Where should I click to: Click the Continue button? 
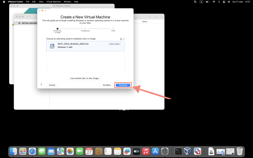click(x=123, y=85)
